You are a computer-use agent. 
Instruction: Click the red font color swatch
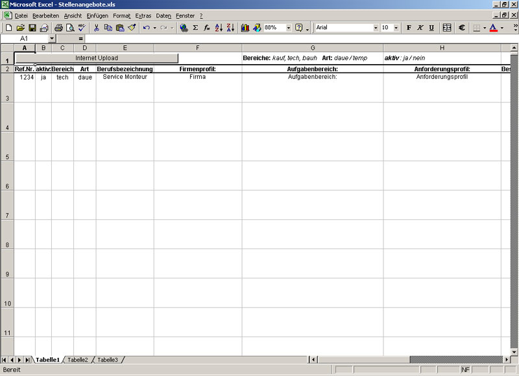click(x=493, y=28)
